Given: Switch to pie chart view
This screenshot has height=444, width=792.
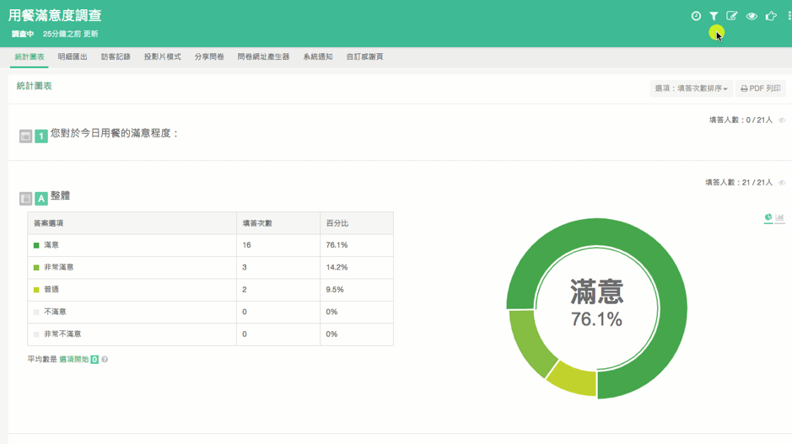Looking at the screenshot, I should 768,218.
